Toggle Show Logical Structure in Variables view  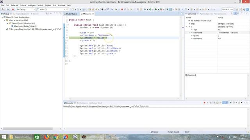point(235,14)
